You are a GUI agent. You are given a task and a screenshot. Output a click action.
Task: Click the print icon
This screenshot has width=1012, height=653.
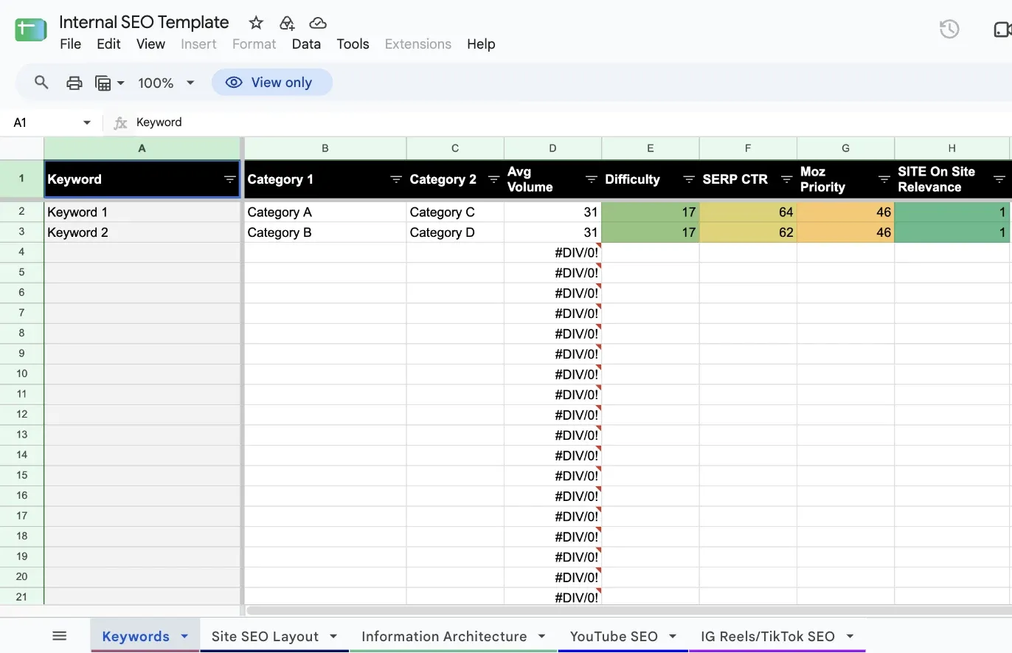point(74,83)
